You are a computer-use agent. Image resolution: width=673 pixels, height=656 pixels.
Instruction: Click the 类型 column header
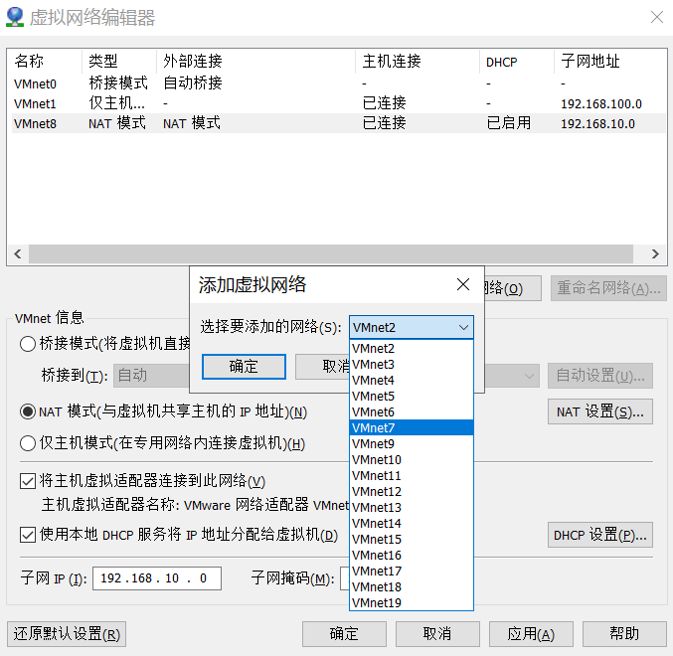coord(119,62)
